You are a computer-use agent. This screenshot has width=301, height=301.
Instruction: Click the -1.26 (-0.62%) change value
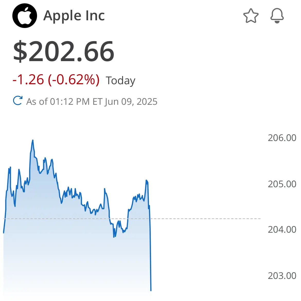tap(56, 80)
